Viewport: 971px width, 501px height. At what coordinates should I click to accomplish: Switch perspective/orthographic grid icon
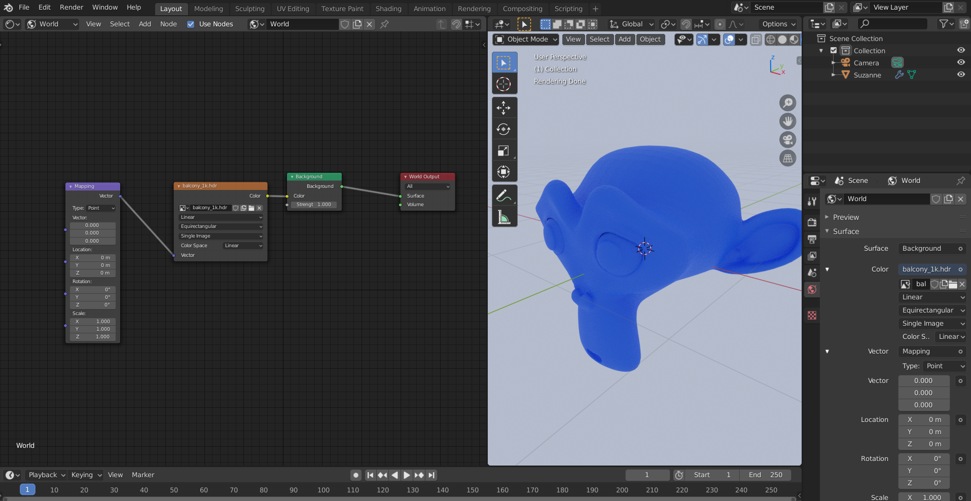pos(787,159)
